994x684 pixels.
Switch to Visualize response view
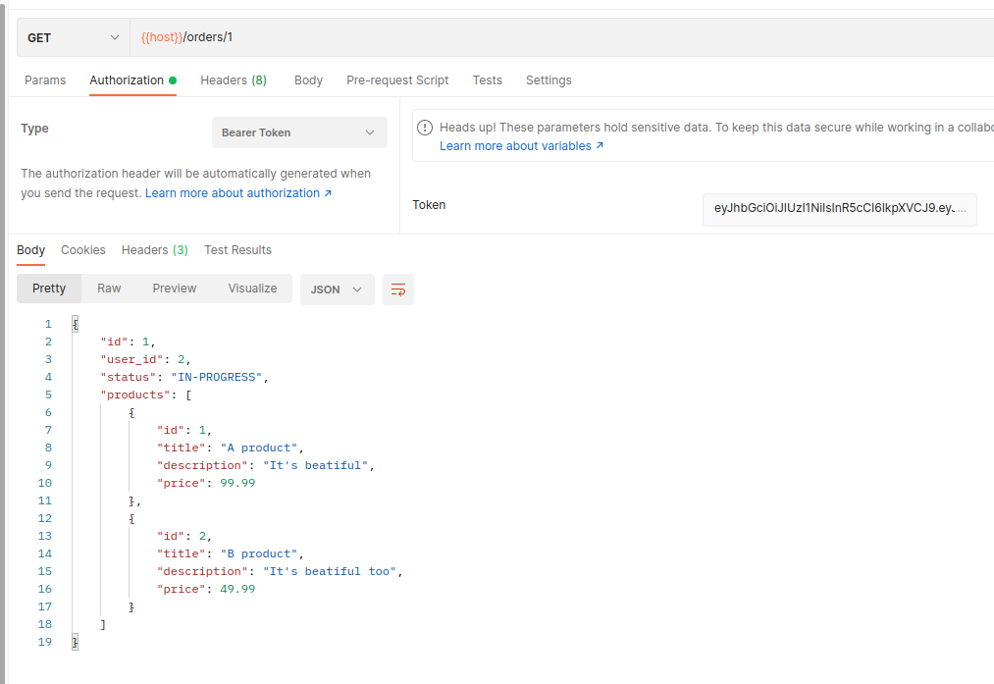[252, 289]
